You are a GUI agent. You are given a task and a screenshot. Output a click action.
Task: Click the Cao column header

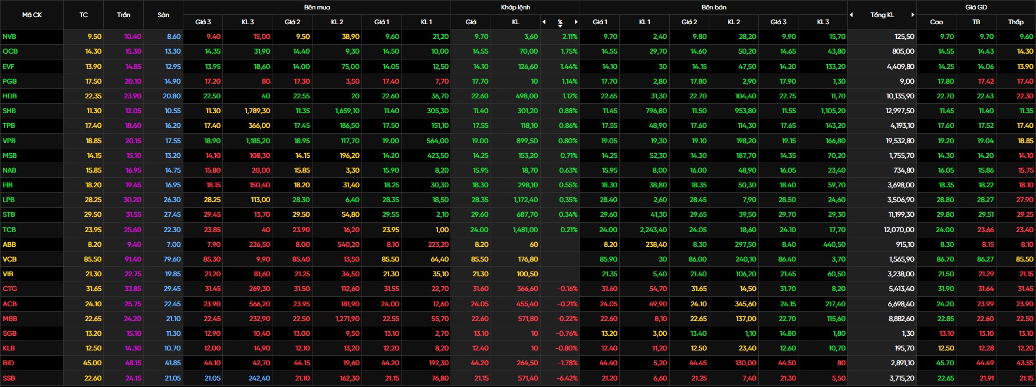pos(936,22)
